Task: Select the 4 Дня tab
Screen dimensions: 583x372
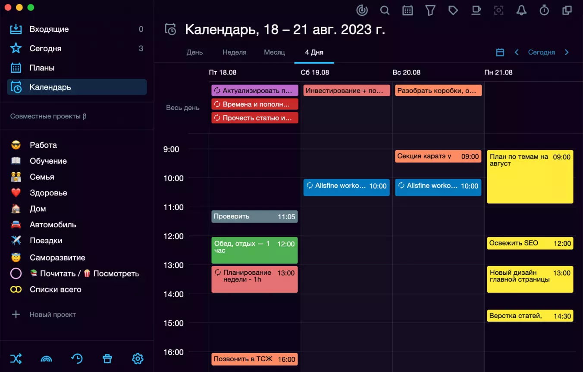Action: click(314, 52)
